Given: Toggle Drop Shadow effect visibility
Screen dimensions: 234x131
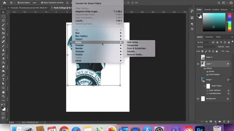Looking at the screenshot, I should (x=207, y=75).
